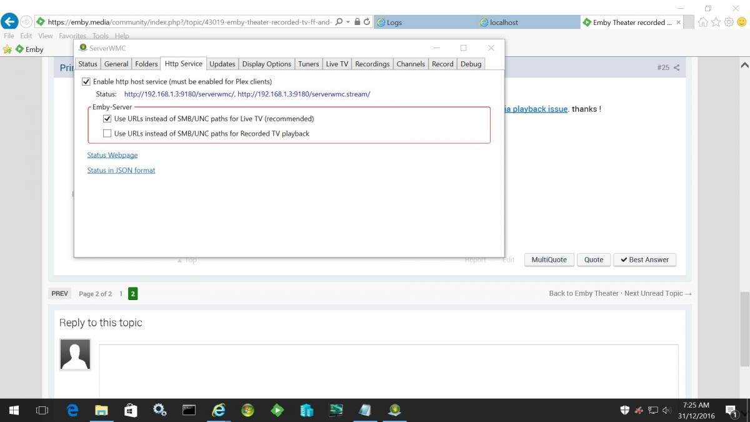Open the Updates tab
This screenshot has width=750, height=422.
222,64
